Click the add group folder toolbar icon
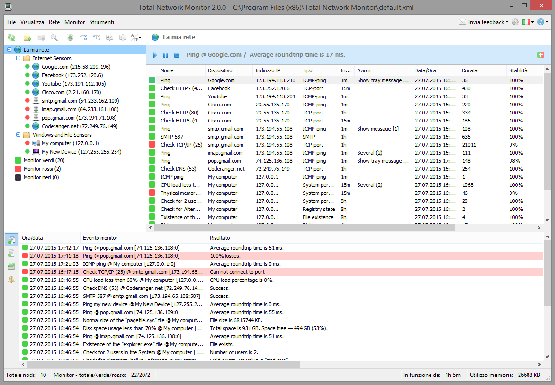The image size is (555, 385). (27, 37)
